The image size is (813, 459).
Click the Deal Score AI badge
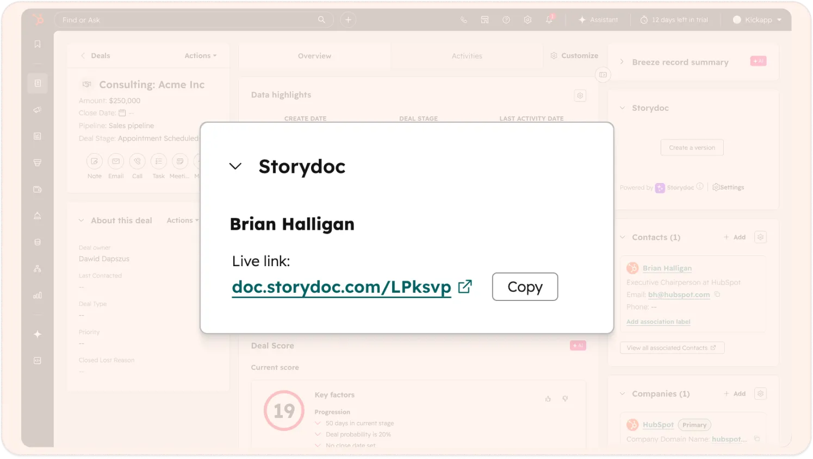(x=578, y=345)
